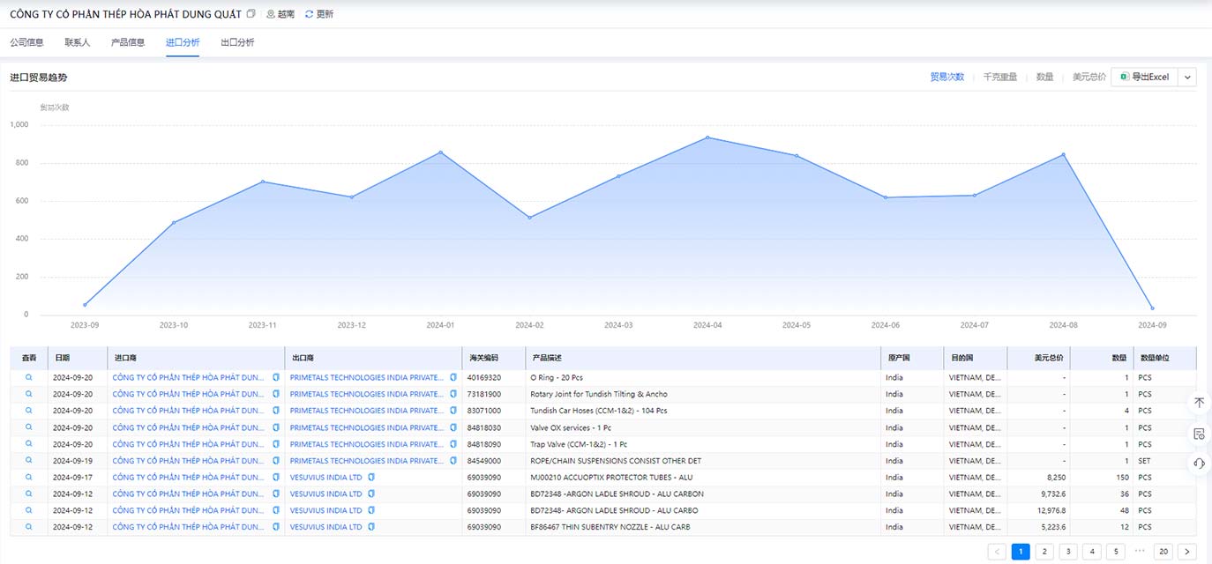Copy importer name in the O Ring row
The image size is (1212, 564).
tap(276, 377)
